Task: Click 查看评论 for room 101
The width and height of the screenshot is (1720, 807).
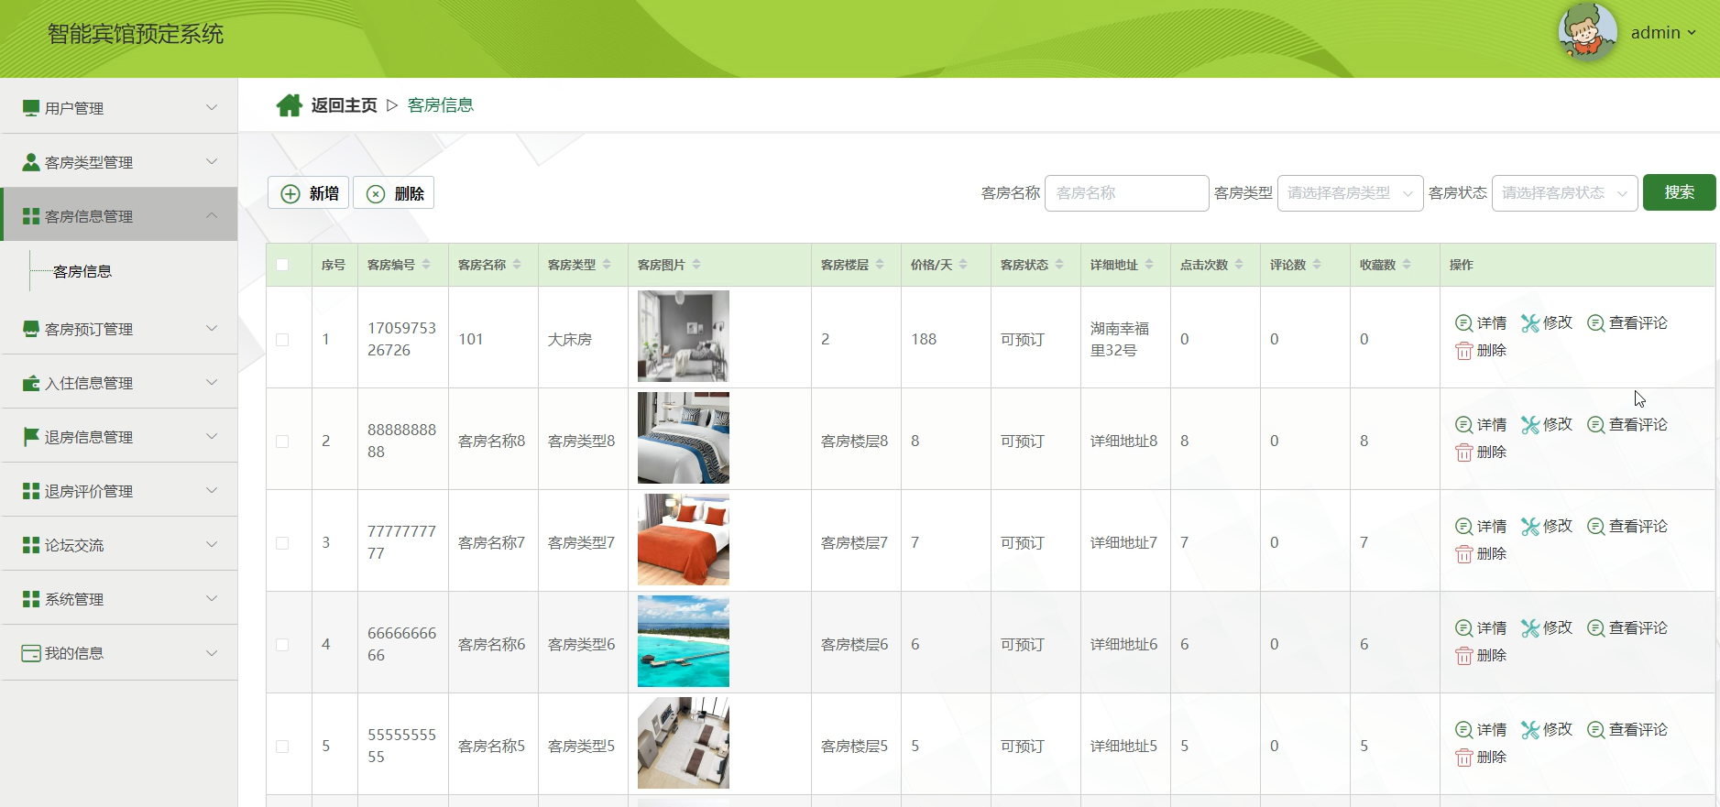Action: coord(1627,323)
